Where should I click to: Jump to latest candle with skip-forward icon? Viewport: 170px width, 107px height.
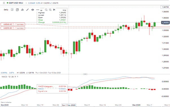point(54,10)
